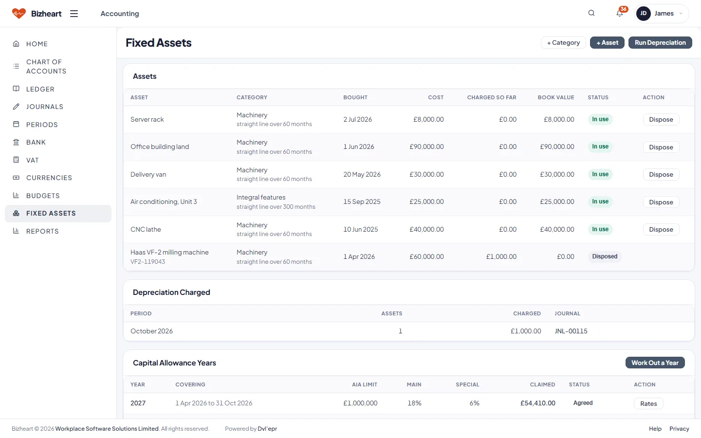
Task: Navigate to Journals page
Action: tap(58, 107)
